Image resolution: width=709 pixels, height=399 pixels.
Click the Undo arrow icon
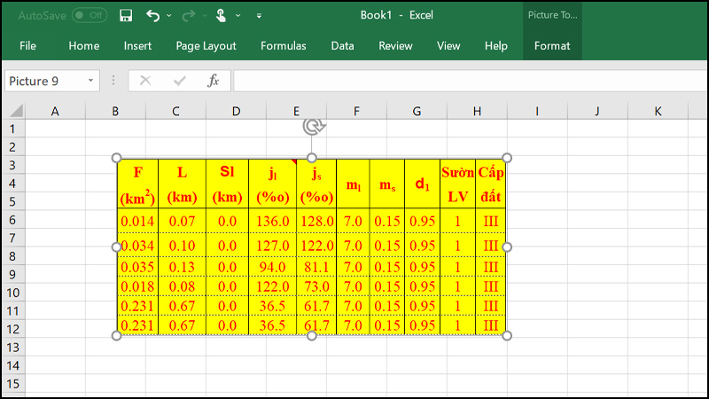click(x=152, y=15)
